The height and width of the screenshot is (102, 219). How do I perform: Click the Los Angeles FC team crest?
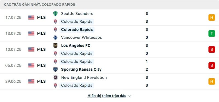56,46
